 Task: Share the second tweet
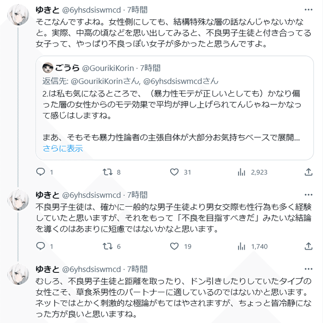coord(308,246)
